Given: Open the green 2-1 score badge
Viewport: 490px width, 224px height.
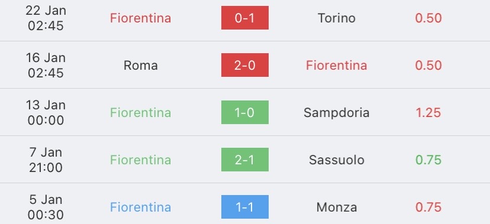Looking at the screenshot, I should click(244, 160).
